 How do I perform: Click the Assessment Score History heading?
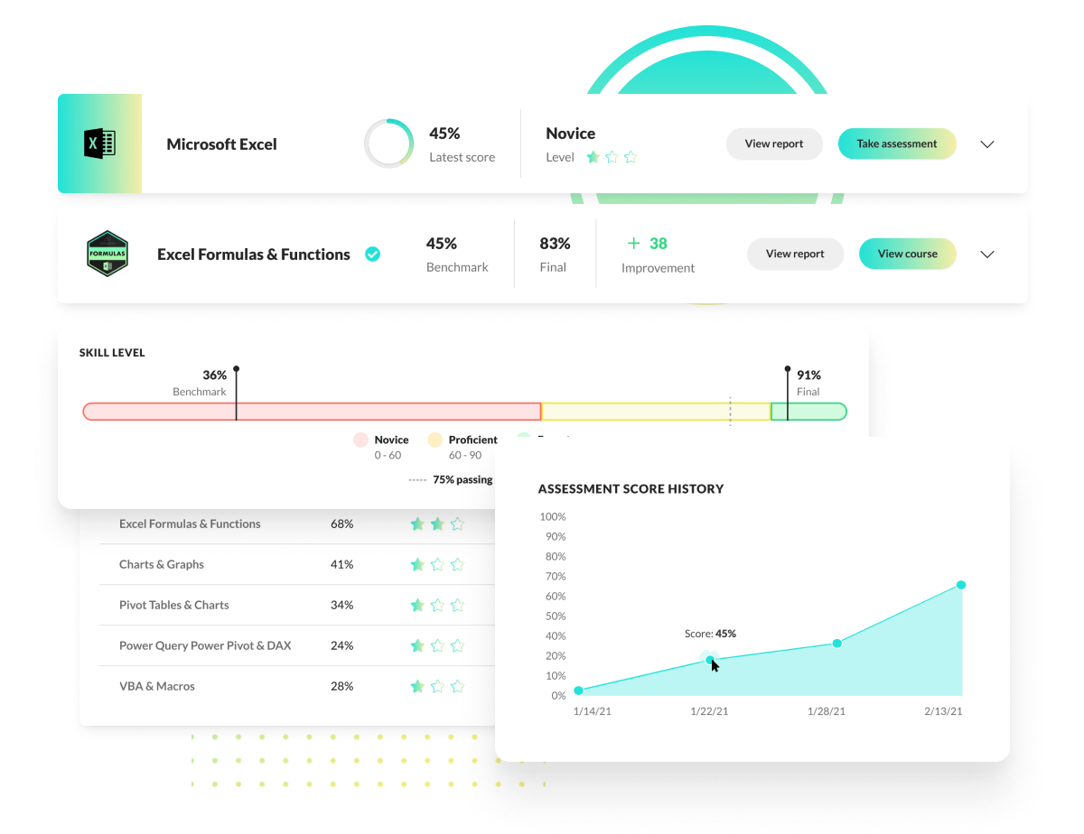pyautogui.click(x=631, y=489)
